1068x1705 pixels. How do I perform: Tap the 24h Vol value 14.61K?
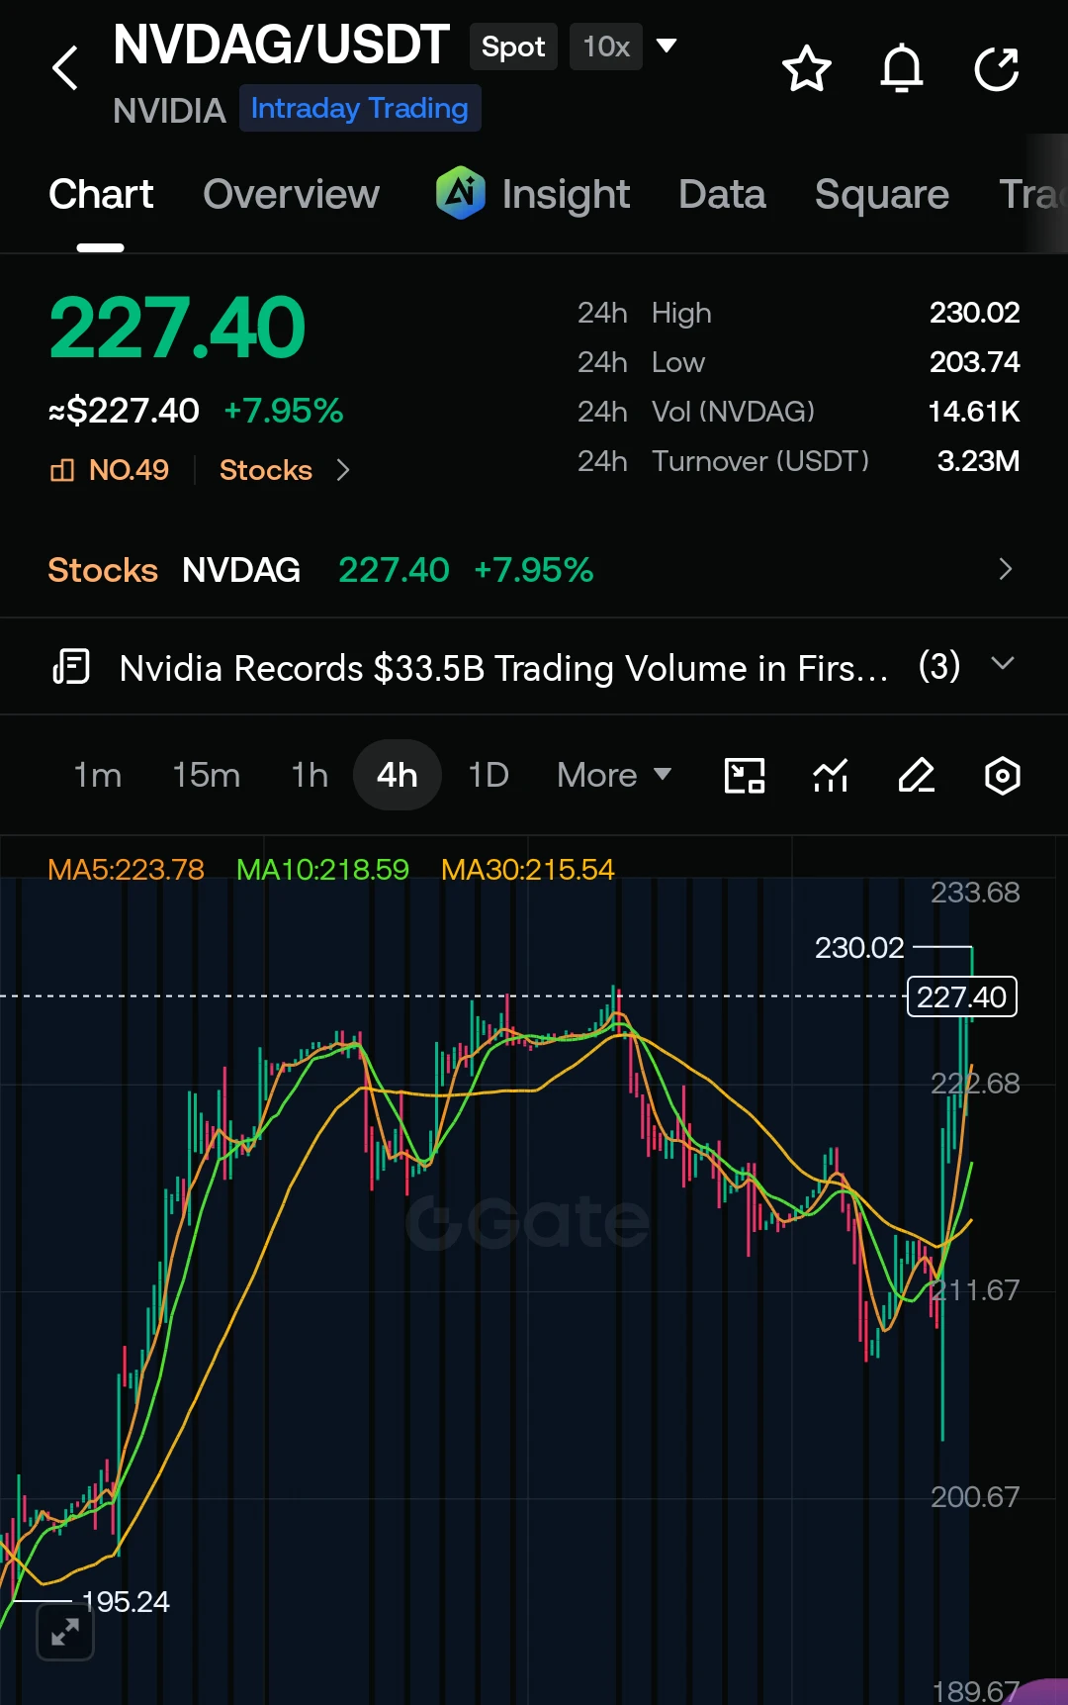[974, 412]
